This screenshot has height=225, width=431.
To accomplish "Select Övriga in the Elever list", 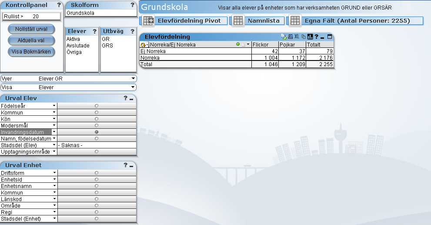I will tap(82, 52).
